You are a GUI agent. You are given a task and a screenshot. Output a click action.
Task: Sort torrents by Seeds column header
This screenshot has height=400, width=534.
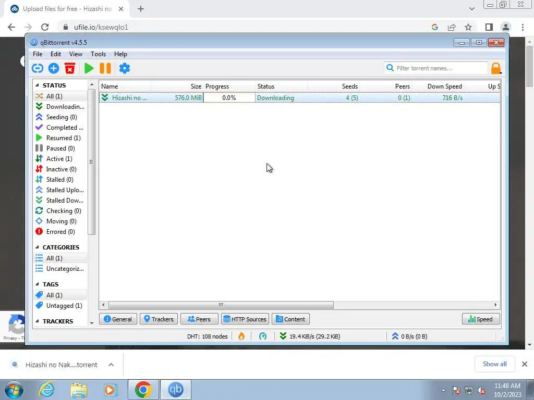(x=334, y=86)
